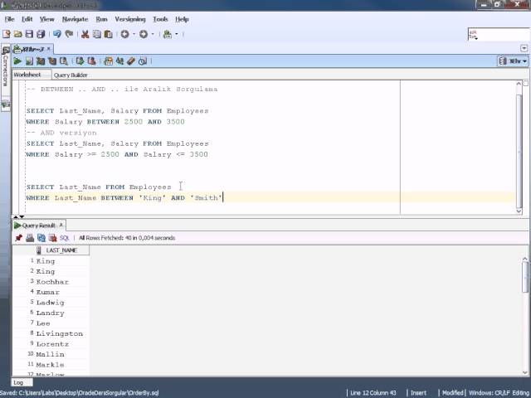Select the Mallin row in the results
The height and width of the screenshot is (398, 531).
click(51, 354)
